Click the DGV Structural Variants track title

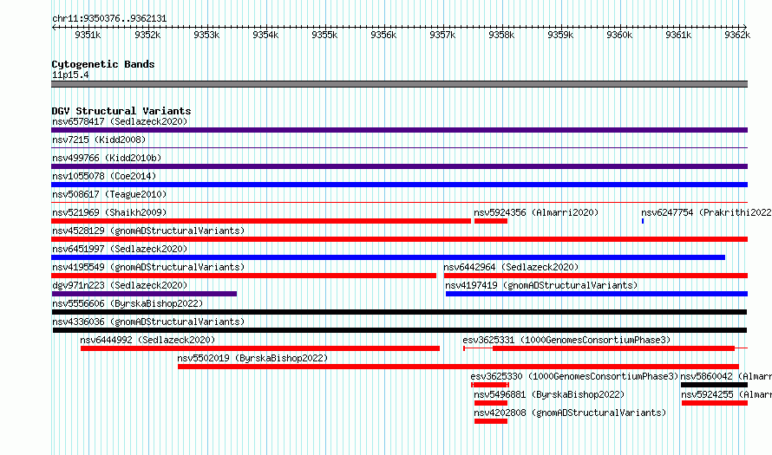121,111
